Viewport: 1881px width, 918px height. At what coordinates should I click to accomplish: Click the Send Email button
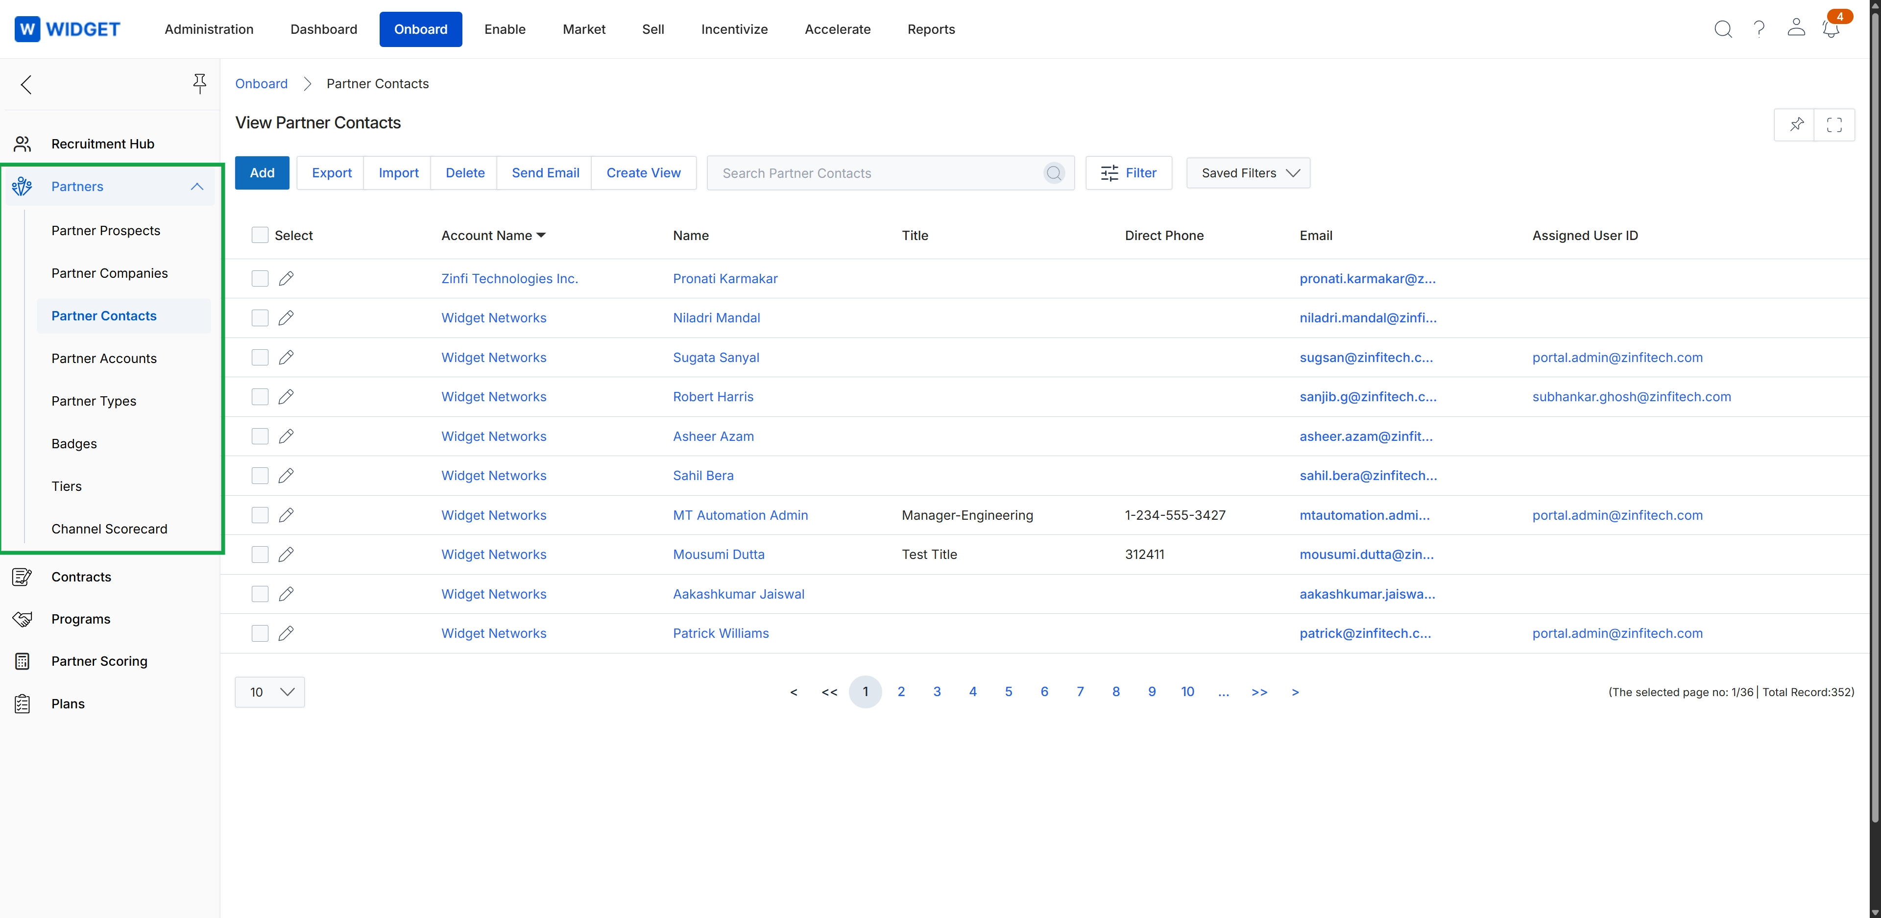click(x=546, y=173)
